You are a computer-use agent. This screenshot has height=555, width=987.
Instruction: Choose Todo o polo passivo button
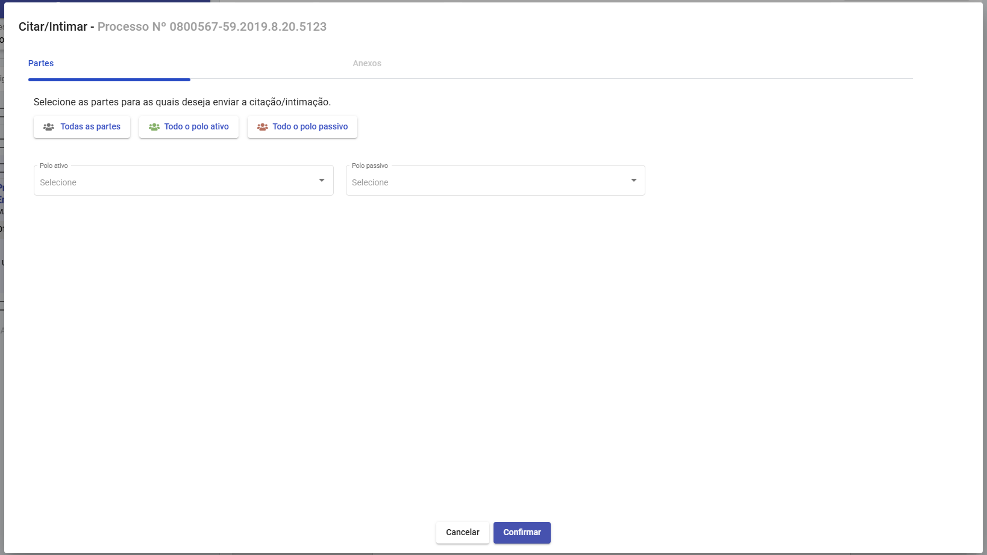tap(302, 127)
